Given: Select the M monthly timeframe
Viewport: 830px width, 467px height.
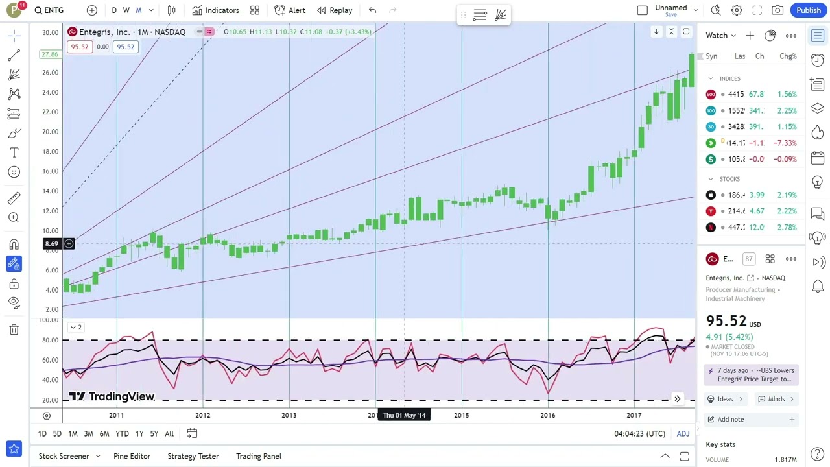Looking at the screenshot, I should pyautogui.click(x=138, y=10).
